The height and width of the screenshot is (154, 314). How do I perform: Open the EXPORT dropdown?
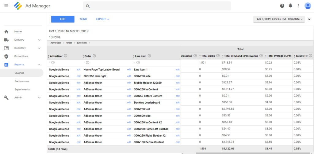102,19
